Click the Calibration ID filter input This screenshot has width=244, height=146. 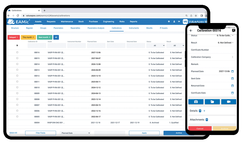click(37, 46)
